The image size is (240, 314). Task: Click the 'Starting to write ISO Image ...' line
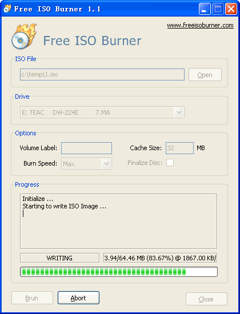64,206
